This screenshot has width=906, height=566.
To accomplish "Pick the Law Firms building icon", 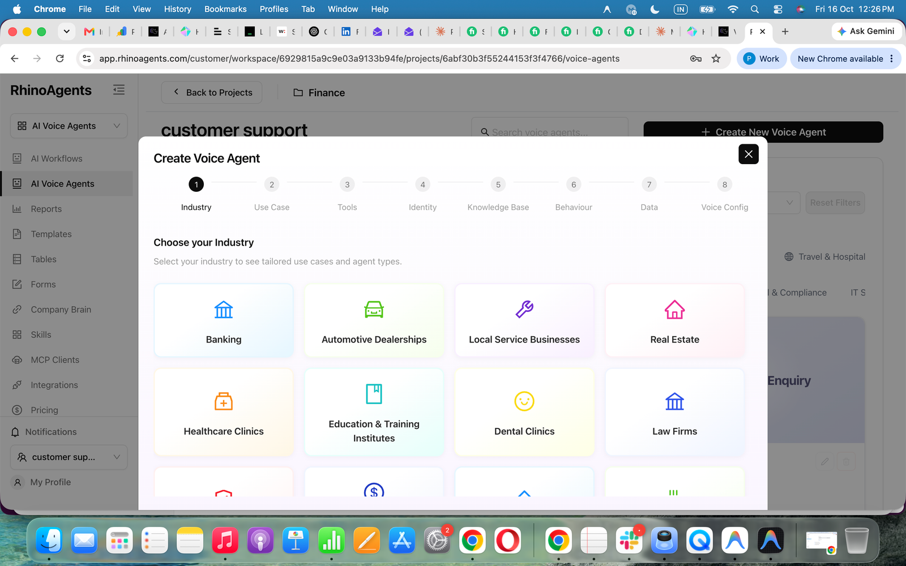I will [674, 401].
